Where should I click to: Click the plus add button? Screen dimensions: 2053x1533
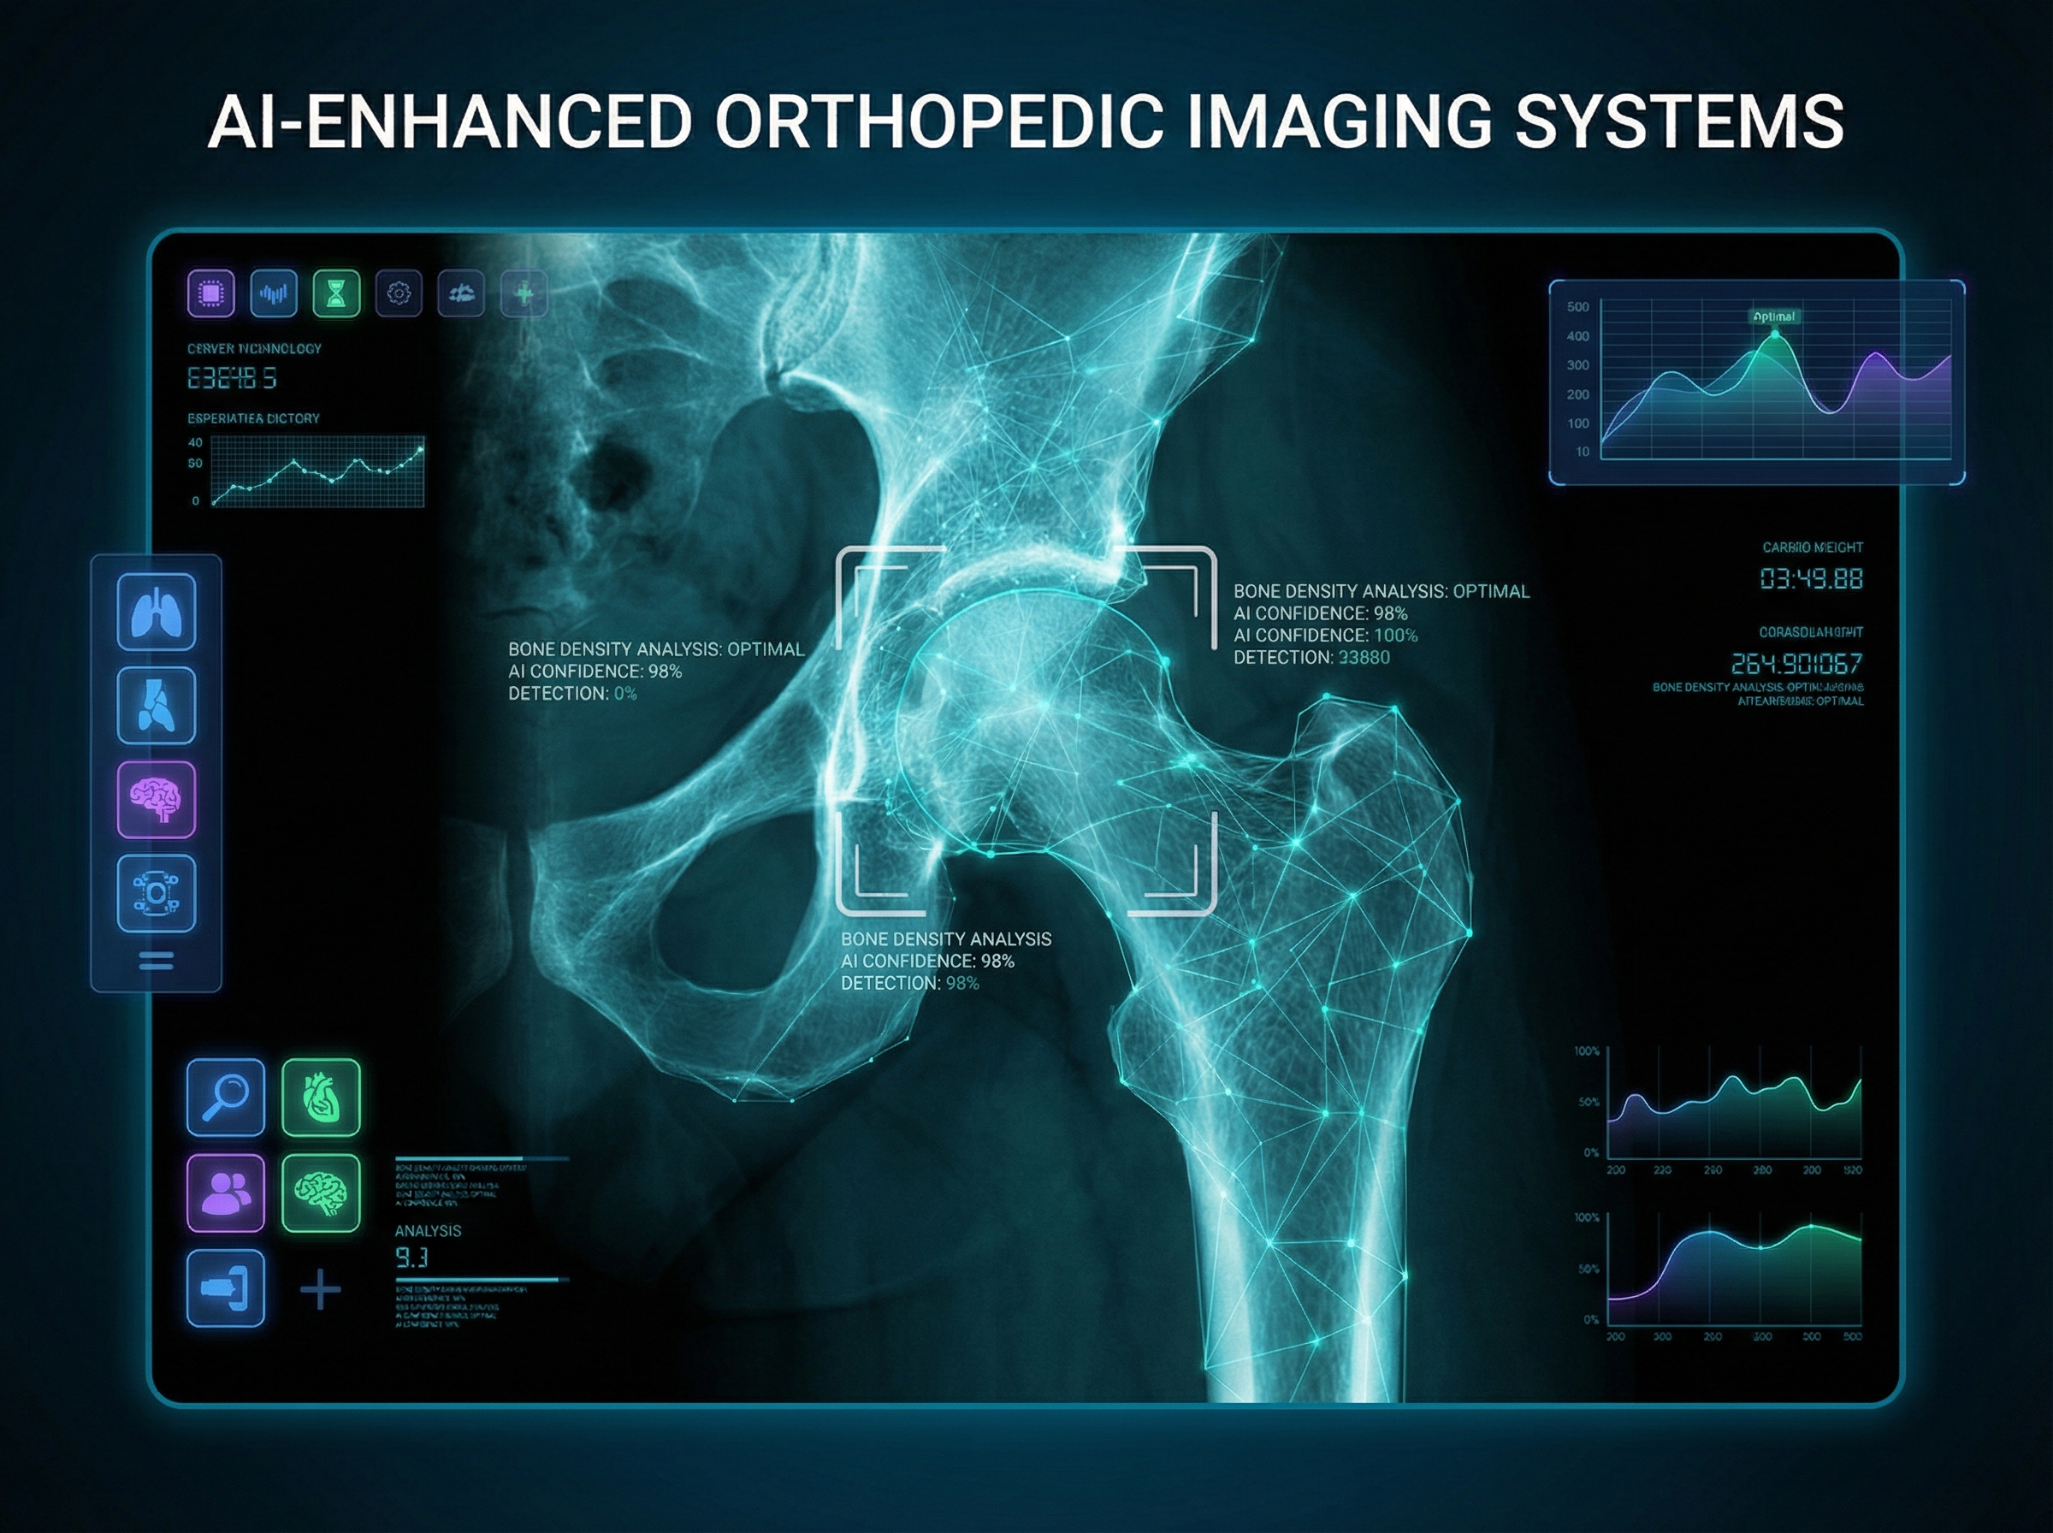point(321,1289)
